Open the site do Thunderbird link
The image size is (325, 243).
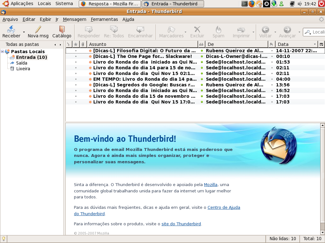(181, 224)
